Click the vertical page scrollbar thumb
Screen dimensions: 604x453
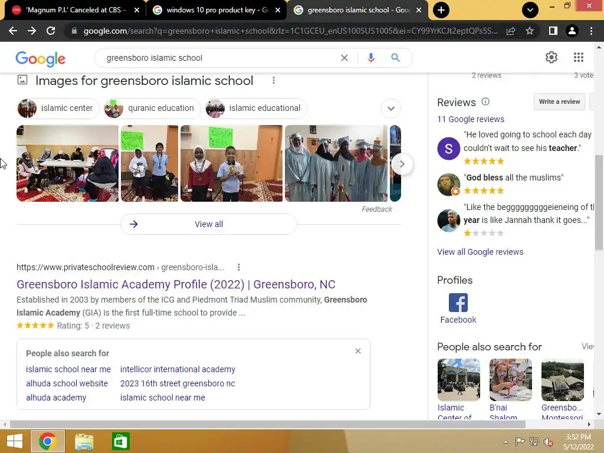pyautogui.click(x=598, y=202)
